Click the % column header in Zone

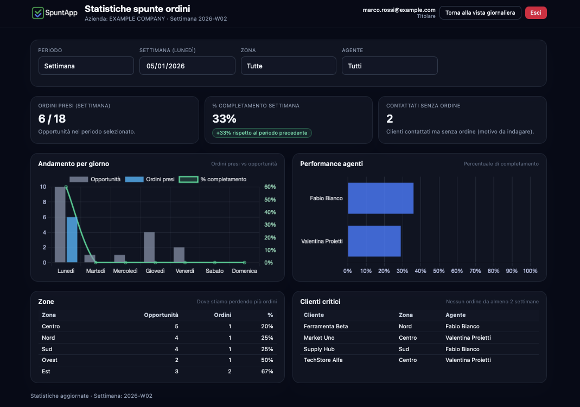(x=270, y=315)
